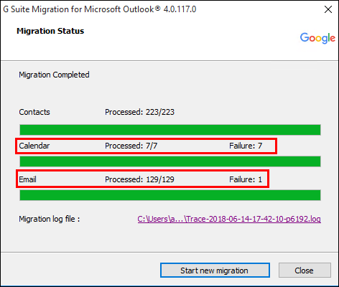The height and width of the screenshot is (287, 339).
Task: Click Failure: 7 text
Action: click(246, 146)
